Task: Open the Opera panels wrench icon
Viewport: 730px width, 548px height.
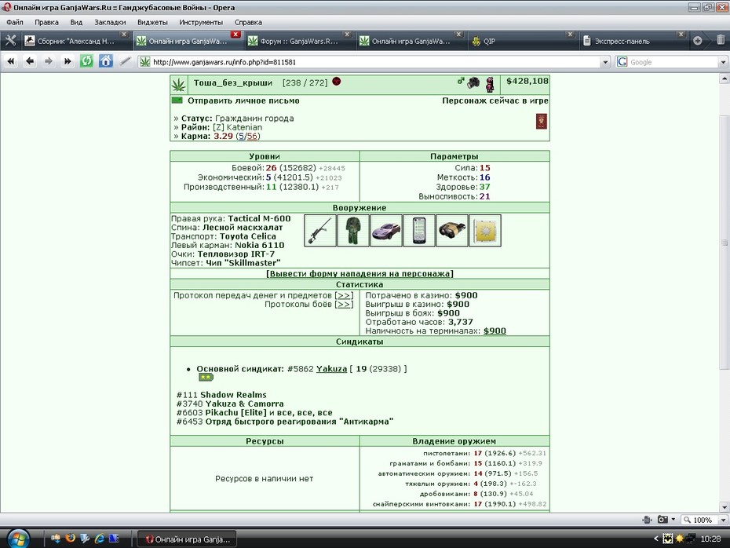Action: pos(10,41)
